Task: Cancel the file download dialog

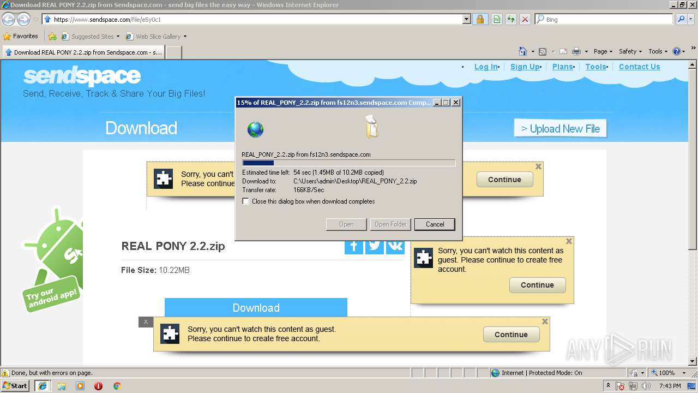Action: [x=435, y=224]
